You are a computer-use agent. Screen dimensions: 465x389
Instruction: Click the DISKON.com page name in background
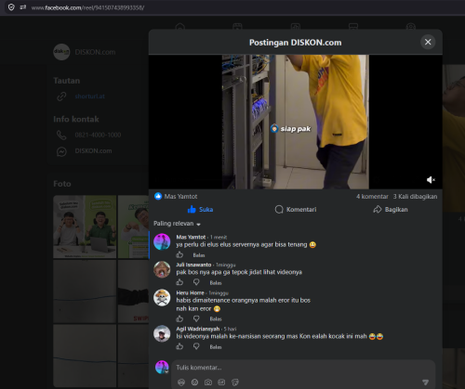(x=95, y=52)
